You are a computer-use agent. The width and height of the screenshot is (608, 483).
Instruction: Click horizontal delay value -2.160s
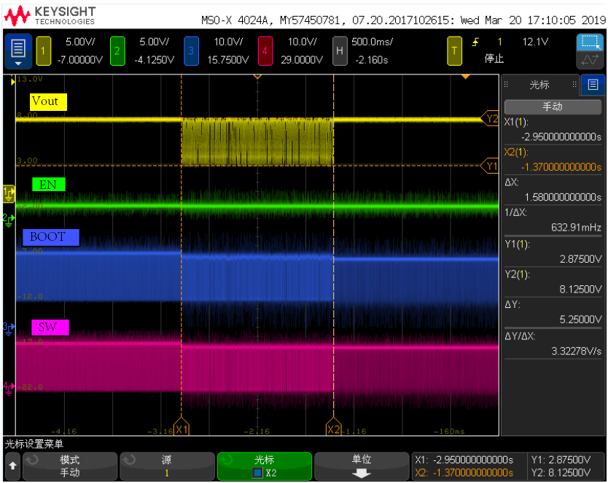click(372, 60)
